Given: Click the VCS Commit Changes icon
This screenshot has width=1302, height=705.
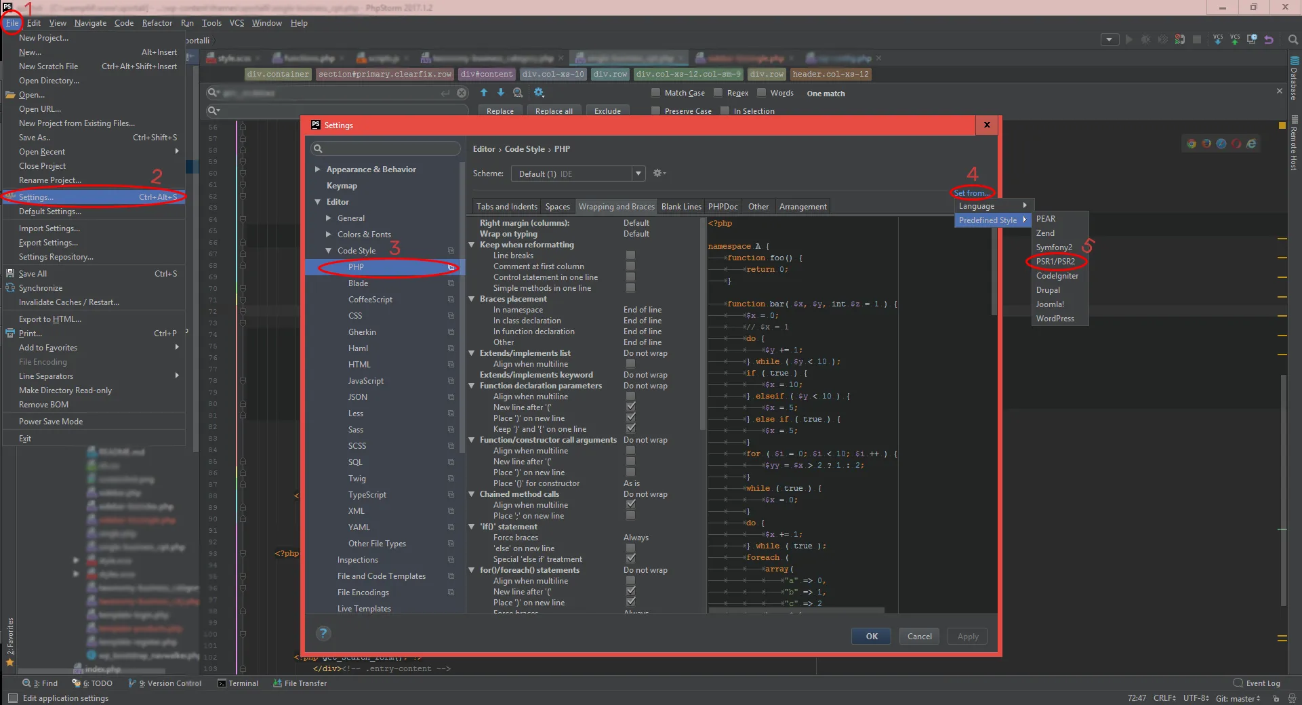Looking at the screenshot, I should 1235,39.
